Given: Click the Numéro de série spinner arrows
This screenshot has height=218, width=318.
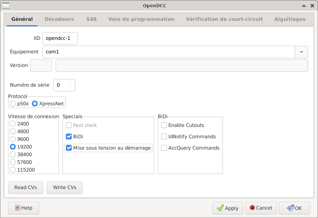Looking at the screenshot, I should pyautogui.click(x=73, y=85).
